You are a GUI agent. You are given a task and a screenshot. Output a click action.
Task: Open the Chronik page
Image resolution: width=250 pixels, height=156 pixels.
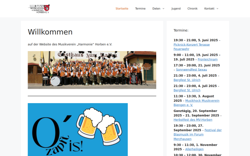192,9
